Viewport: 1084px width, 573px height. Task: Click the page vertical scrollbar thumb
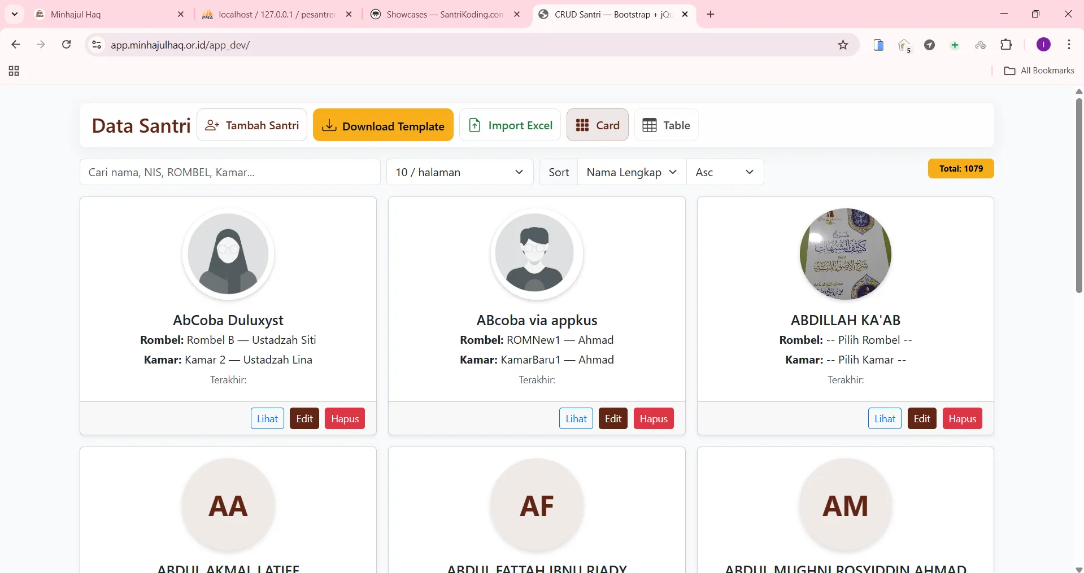coord(1079,195)
